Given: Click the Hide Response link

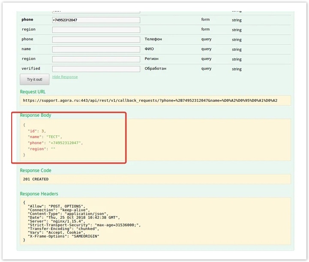Looking at the screenshot, I should coord(65,77).
